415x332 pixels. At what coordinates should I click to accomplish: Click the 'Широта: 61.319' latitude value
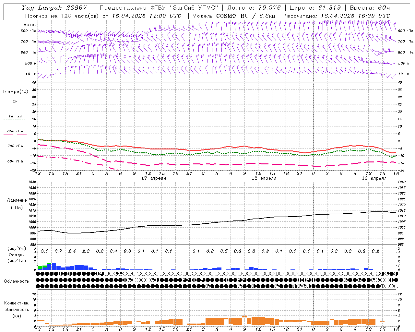tap(315, 8)
